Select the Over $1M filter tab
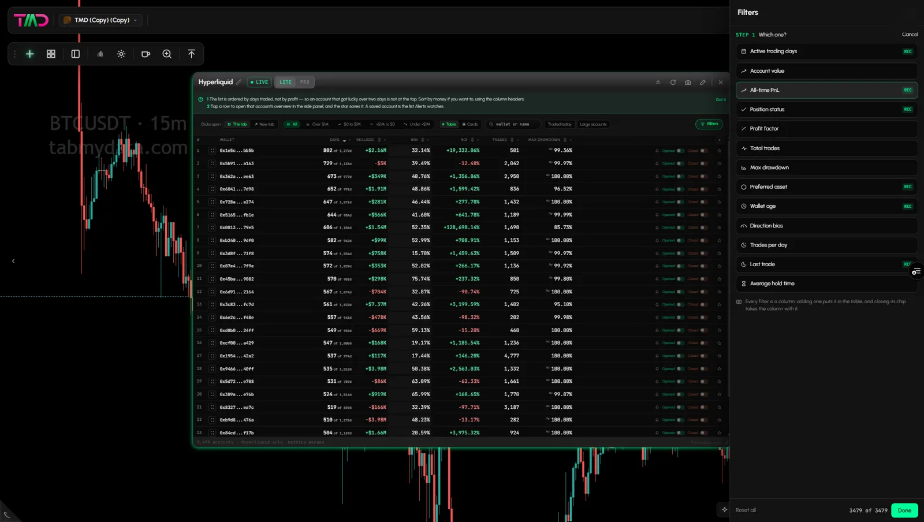924x522 pixels. tap(317, 124)
